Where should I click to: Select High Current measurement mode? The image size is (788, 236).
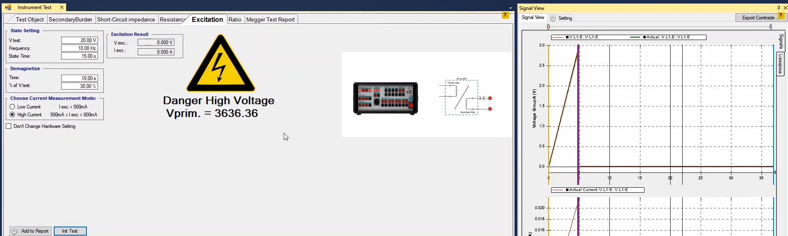(x=12, y=115)
